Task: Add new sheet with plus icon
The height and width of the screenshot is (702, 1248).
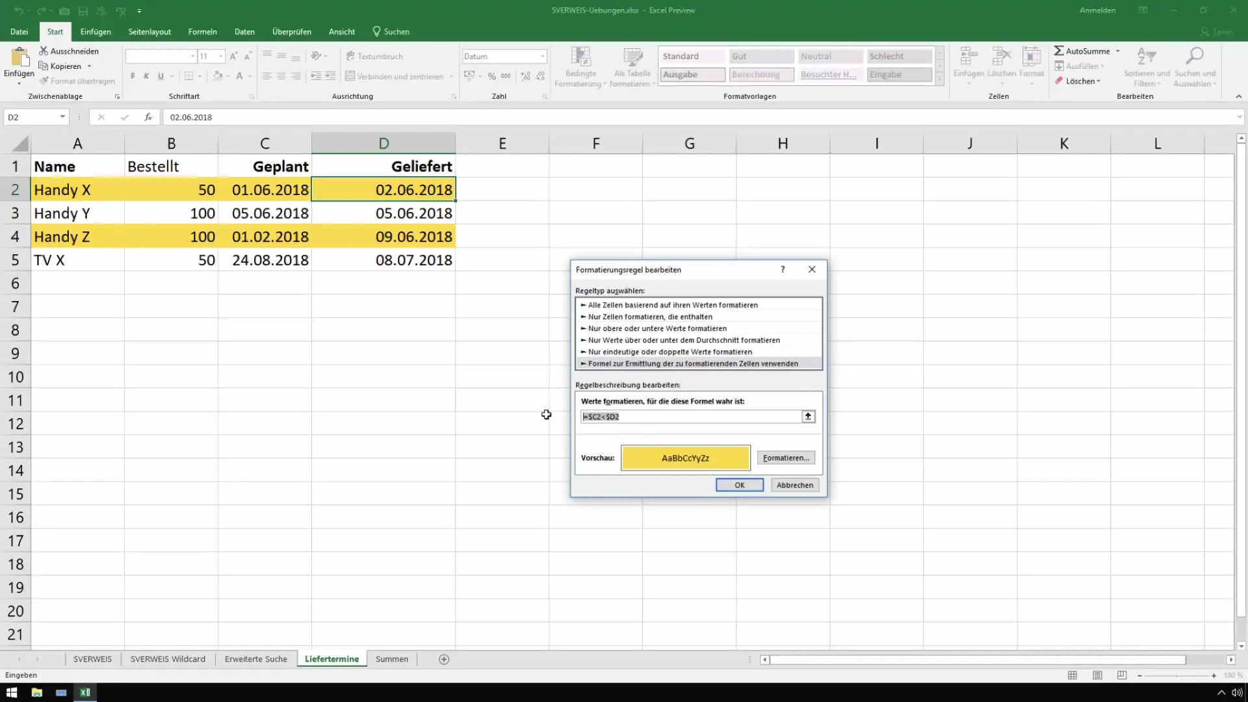Action: click(x=444, y=659)
